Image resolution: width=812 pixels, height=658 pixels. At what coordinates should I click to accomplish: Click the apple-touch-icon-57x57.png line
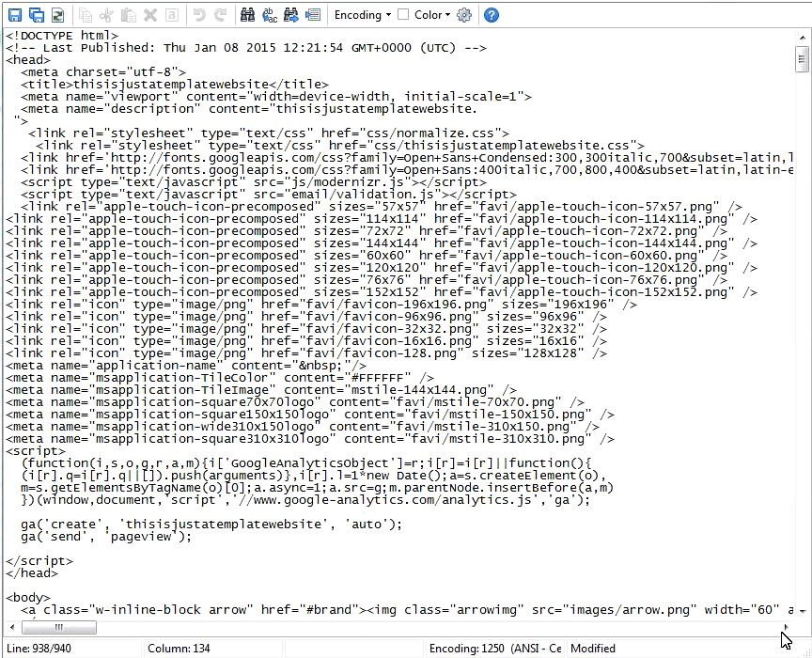tap(382, 207)
